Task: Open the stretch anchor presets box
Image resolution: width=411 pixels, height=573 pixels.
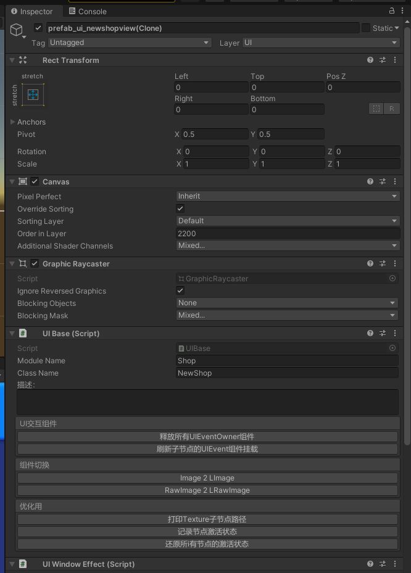Action: (33, 94)
